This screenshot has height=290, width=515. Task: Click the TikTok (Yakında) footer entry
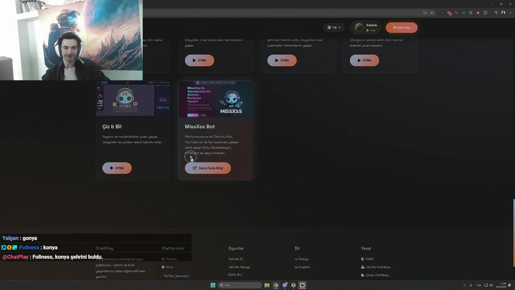(x=176, y=276)
